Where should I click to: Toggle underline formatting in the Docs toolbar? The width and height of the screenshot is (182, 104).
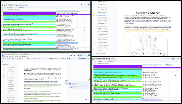click(x=43, y=58)
